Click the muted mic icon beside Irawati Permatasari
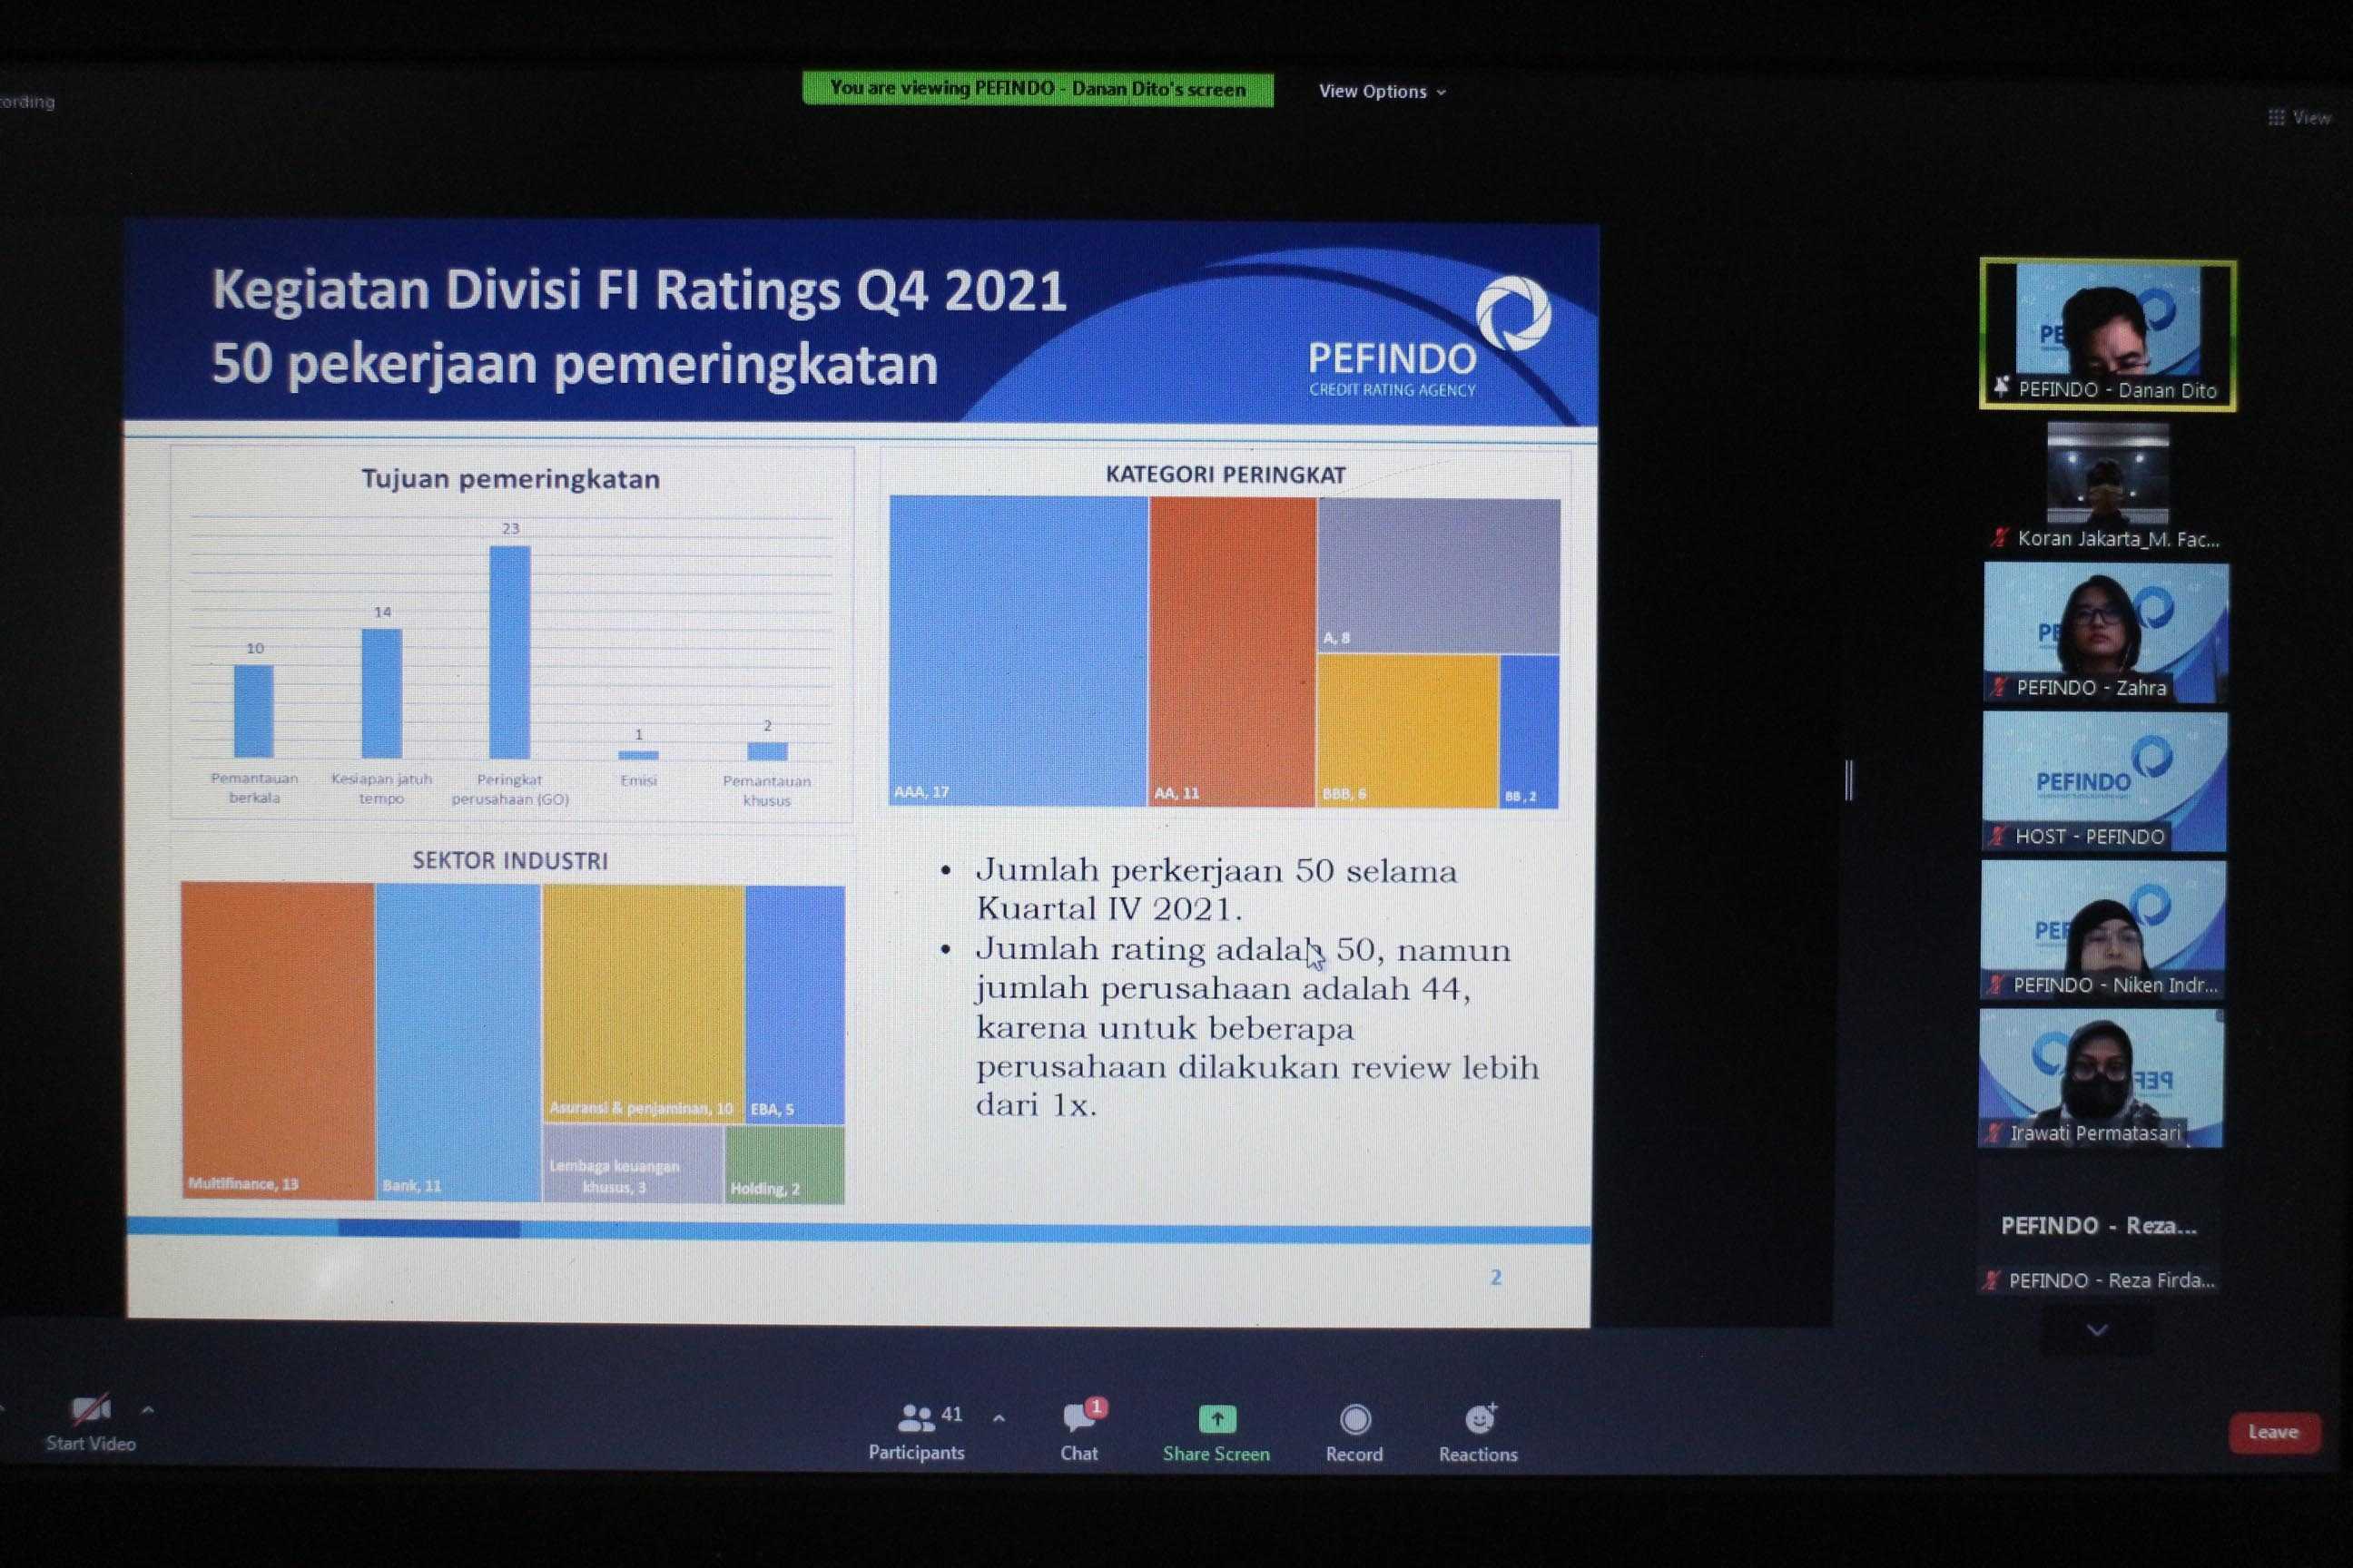The width and height of the screenshot is (2353, 1568). click(x=1994, y=1133)
